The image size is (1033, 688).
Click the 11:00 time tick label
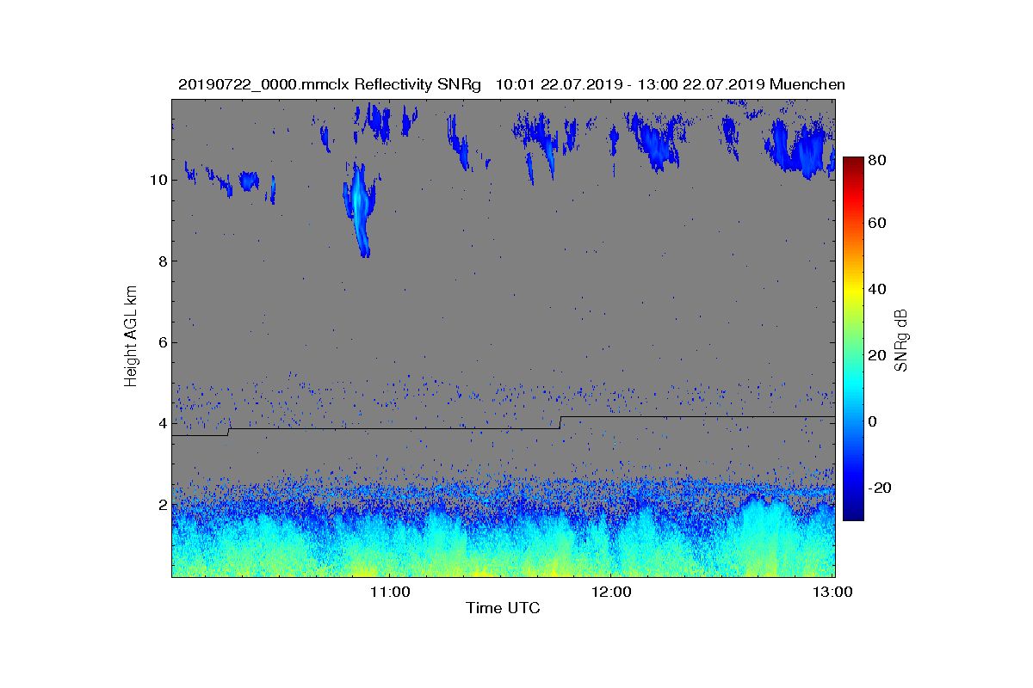pyautogui.click(x=388, y=593)
